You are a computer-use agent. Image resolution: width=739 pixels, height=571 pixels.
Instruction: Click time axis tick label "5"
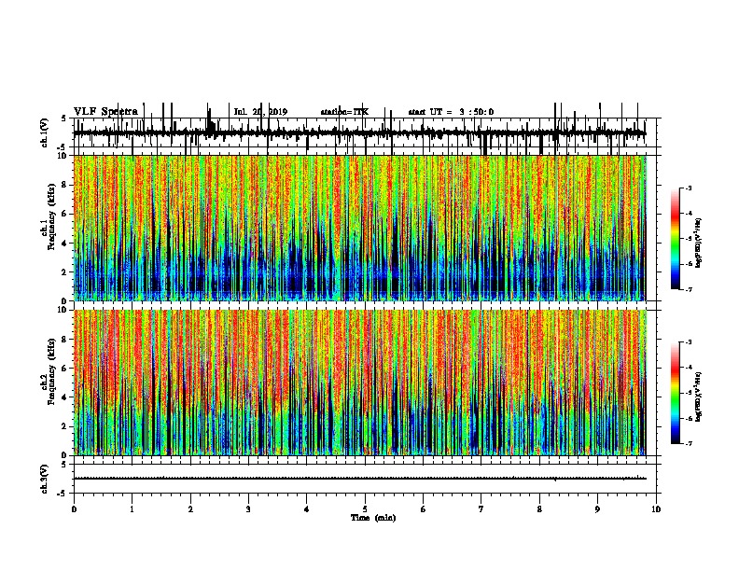pos(365,508)
